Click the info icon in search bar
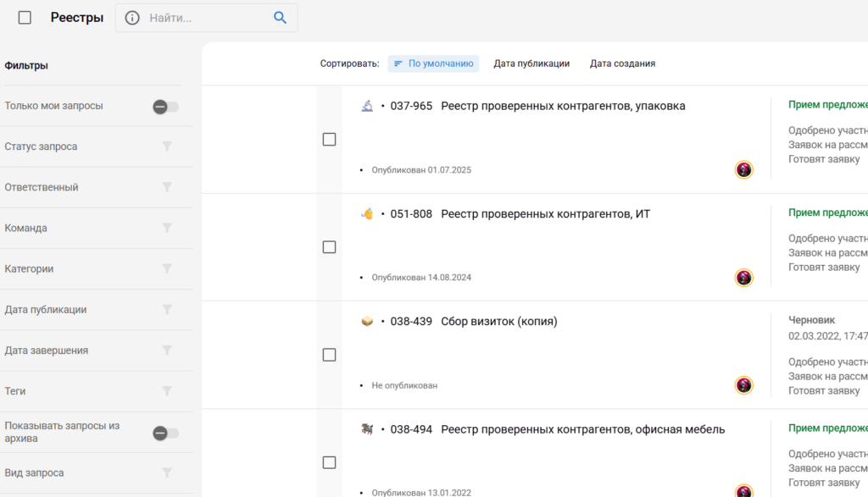Image resolution: width=868 pixels, height=497 pixels. pyautogui.click(x=132, y=18)
